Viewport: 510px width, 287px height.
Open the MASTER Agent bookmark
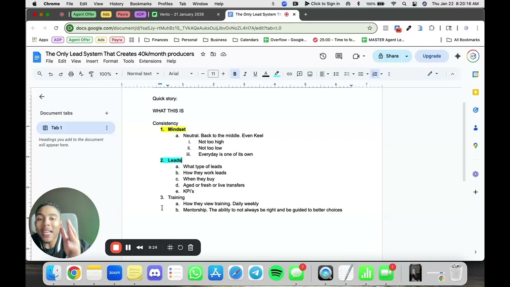[x=383, y=40]
